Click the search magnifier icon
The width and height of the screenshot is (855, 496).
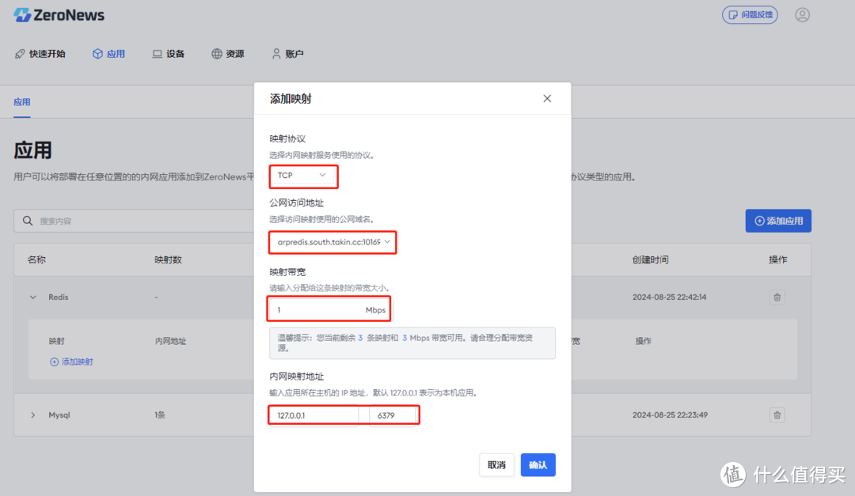(26, 221)
